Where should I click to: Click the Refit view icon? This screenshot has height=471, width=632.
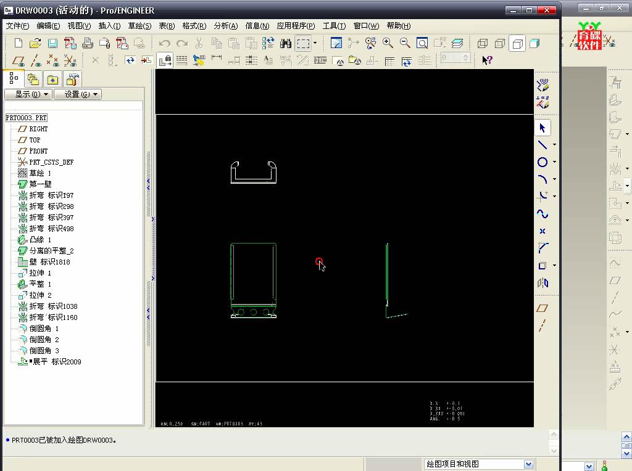tap(422, 43)
